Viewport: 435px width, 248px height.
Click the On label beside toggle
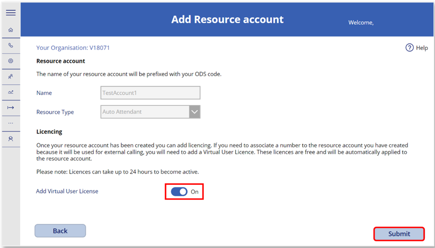pos(194,192)
